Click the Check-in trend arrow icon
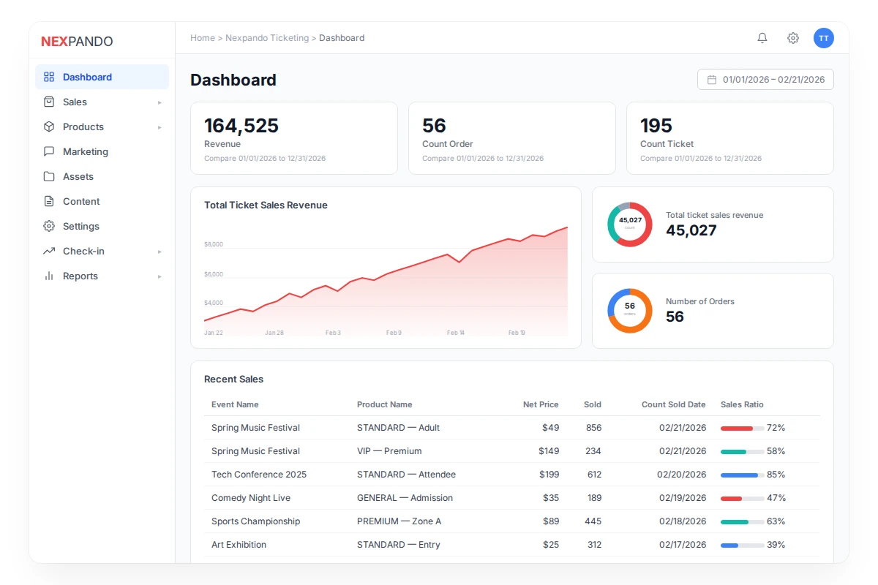Viewport: 878px width, 585px height. pyautogui.click(x=48, y=251)
